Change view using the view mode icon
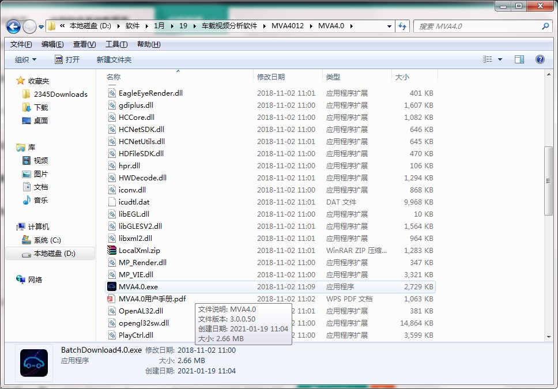The width and height of the screenshot is (558, 389). pos(488,59)
